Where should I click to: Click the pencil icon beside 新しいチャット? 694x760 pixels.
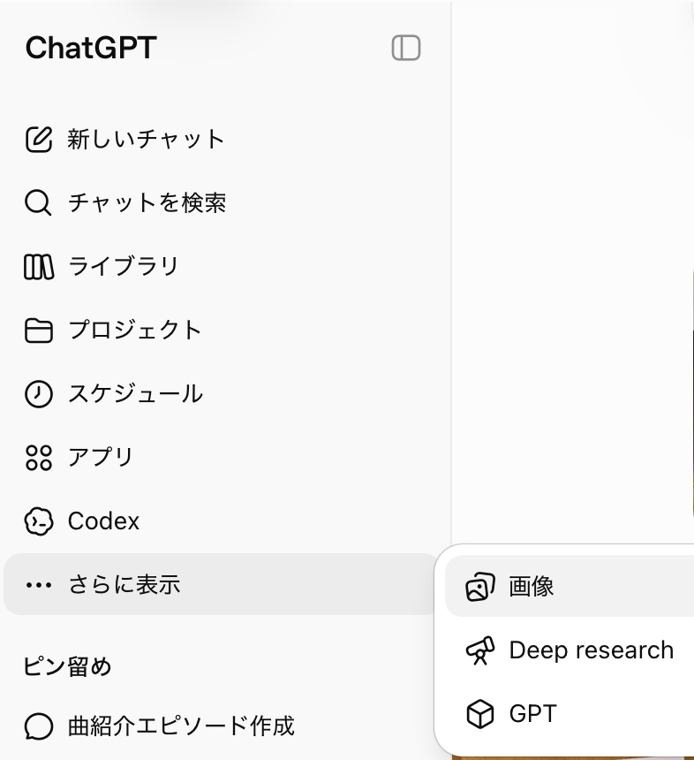pyautogui.click(x=39, y=140)
